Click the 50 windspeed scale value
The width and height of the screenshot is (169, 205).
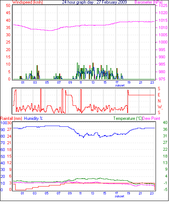8,5
